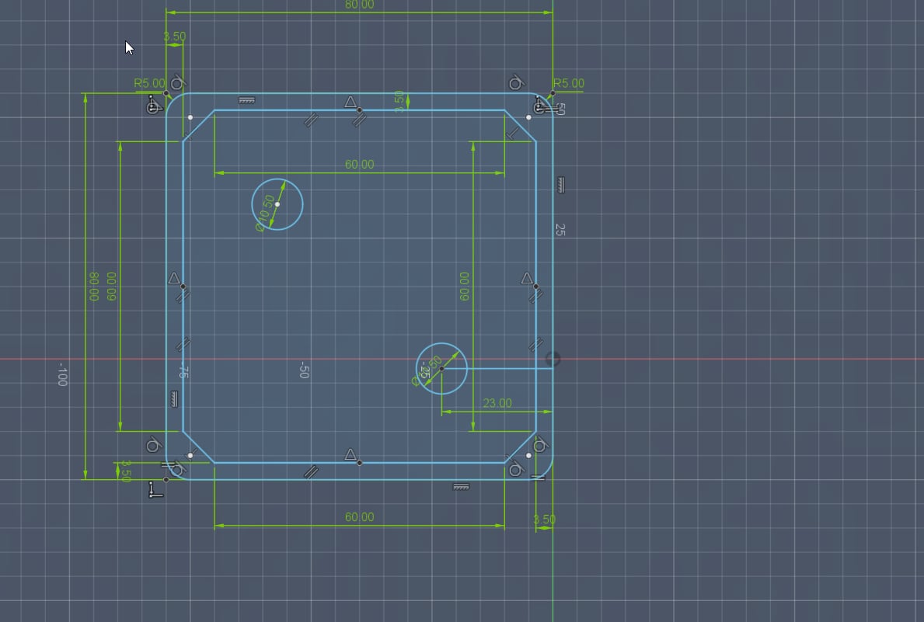Viewport: 924px width, 622px height.
Task: Click the sketch origin point on the red axis
Action: tap(553, 360)
